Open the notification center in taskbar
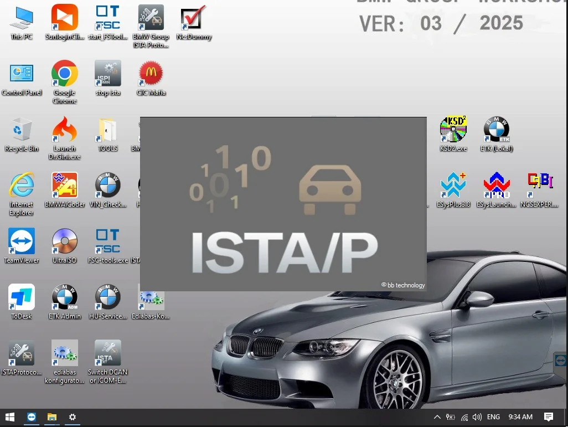The width and height of the screenshot is (568, 427). click(x=549, y=417)
